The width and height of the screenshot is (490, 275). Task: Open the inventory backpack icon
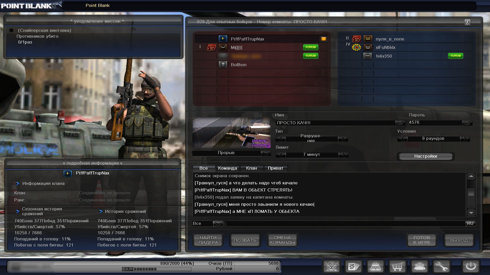pos(375,267)
